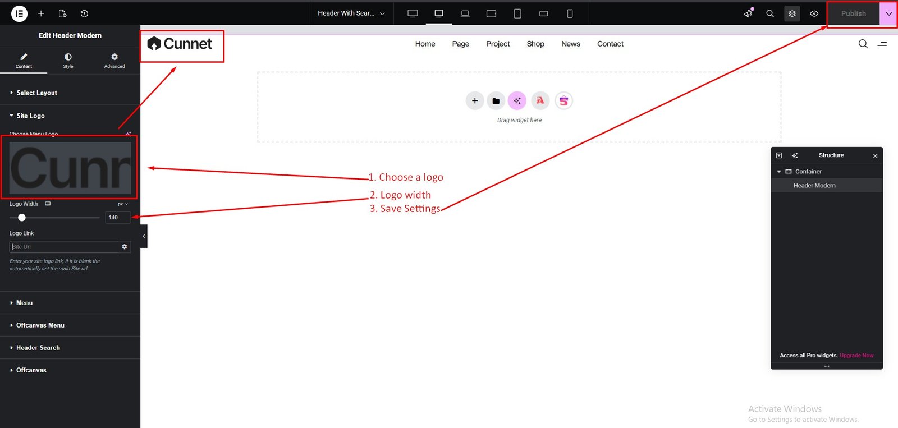Click the Structure layers icon in top bar
898x428 pixels.
tap(792, 13)
